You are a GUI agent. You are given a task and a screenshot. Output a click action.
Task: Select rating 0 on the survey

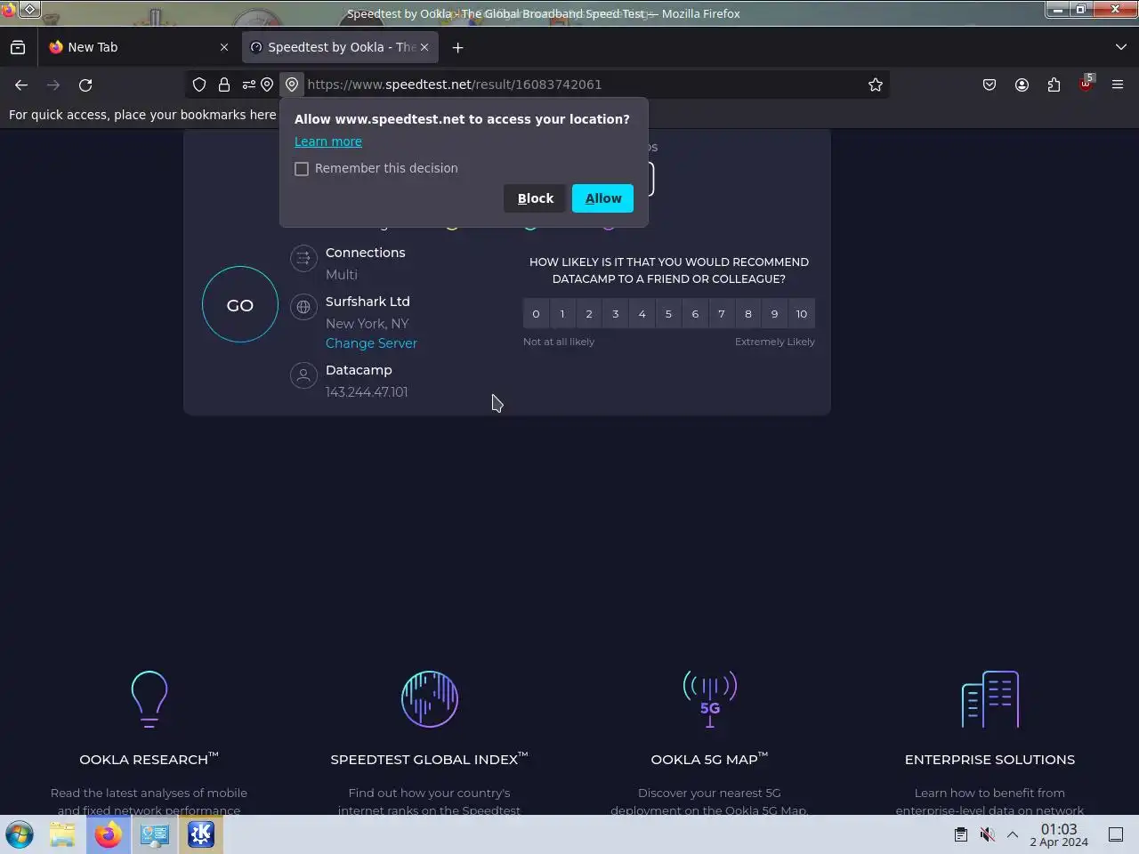tap(536, 314)
